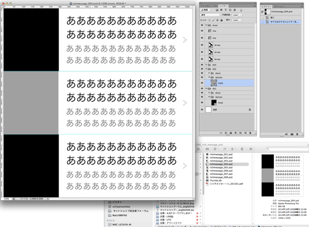This screenshot has width=309, height=227.
Task: Click lock position icon in Layers panel
Action: 217,20
